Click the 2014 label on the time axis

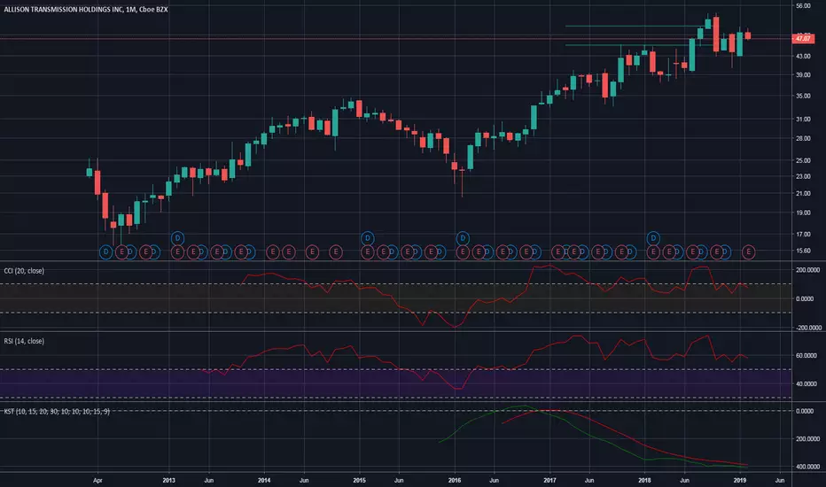click(264, 480)
